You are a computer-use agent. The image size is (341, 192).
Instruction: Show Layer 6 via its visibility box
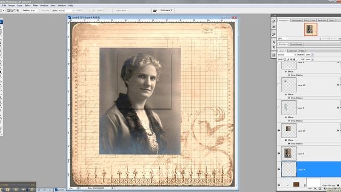coord(279,108)
